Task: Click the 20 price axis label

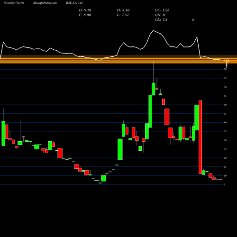Action: click(x=225, y=158)
